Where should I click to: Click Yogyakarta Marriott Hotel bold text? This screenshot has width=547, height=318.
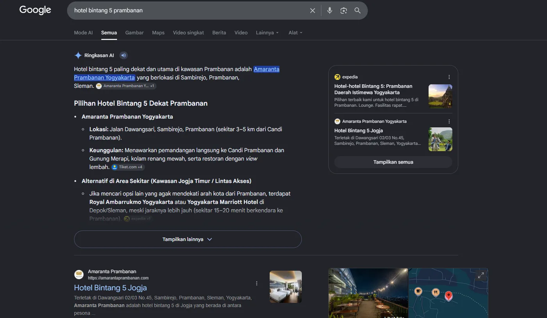coord(223,202)
